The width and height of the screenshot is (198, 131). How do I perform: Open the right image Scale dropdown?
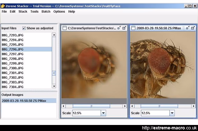pos(172,113)
